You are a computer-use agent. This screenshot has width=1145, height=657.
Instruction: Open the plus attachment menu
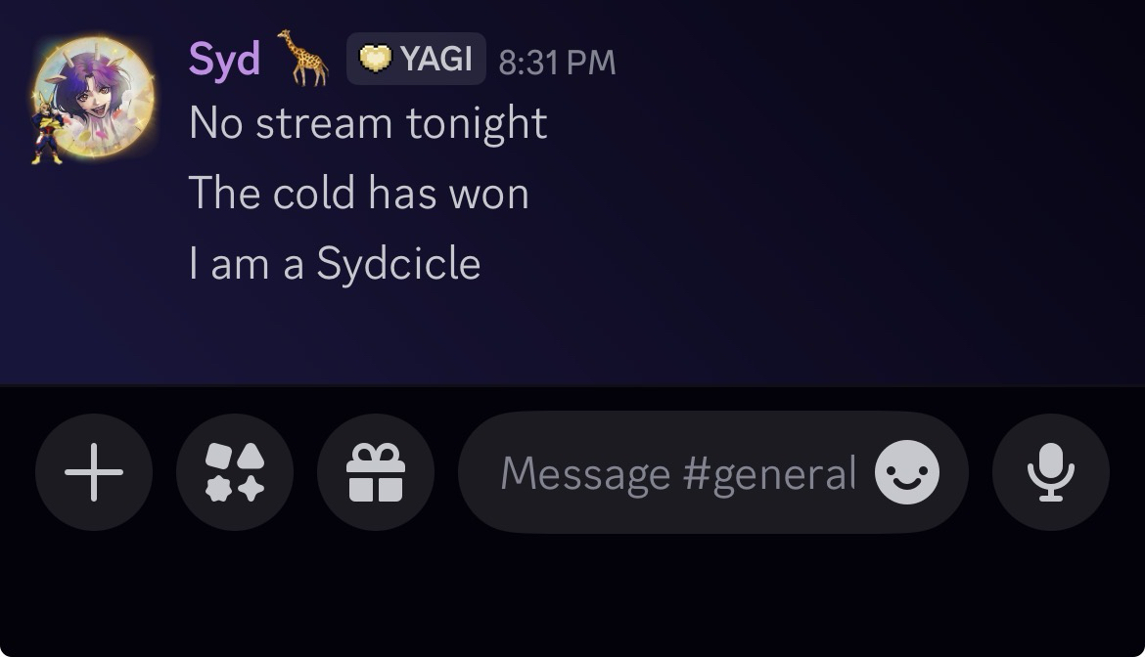coord(94,472)
